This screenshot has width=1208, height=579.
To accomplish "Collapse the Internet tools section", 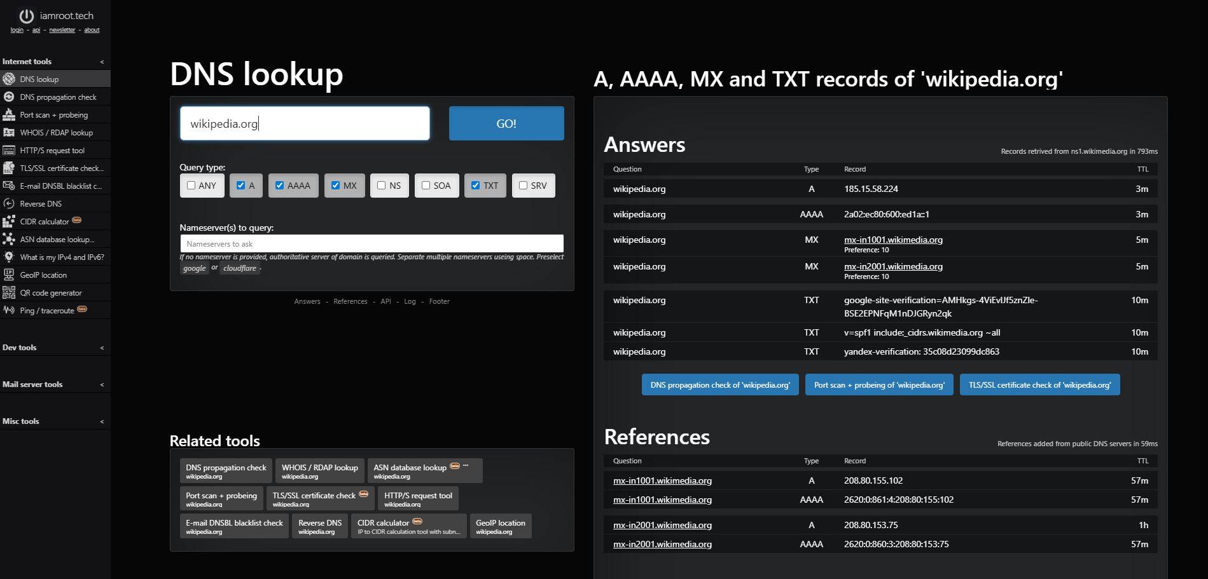I will pos(101,61).
